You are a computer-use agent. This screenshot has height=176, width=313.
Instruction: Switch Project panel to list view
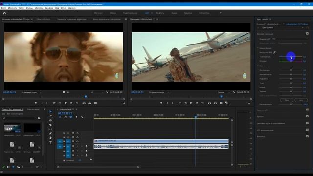click(x=8, y=167)
